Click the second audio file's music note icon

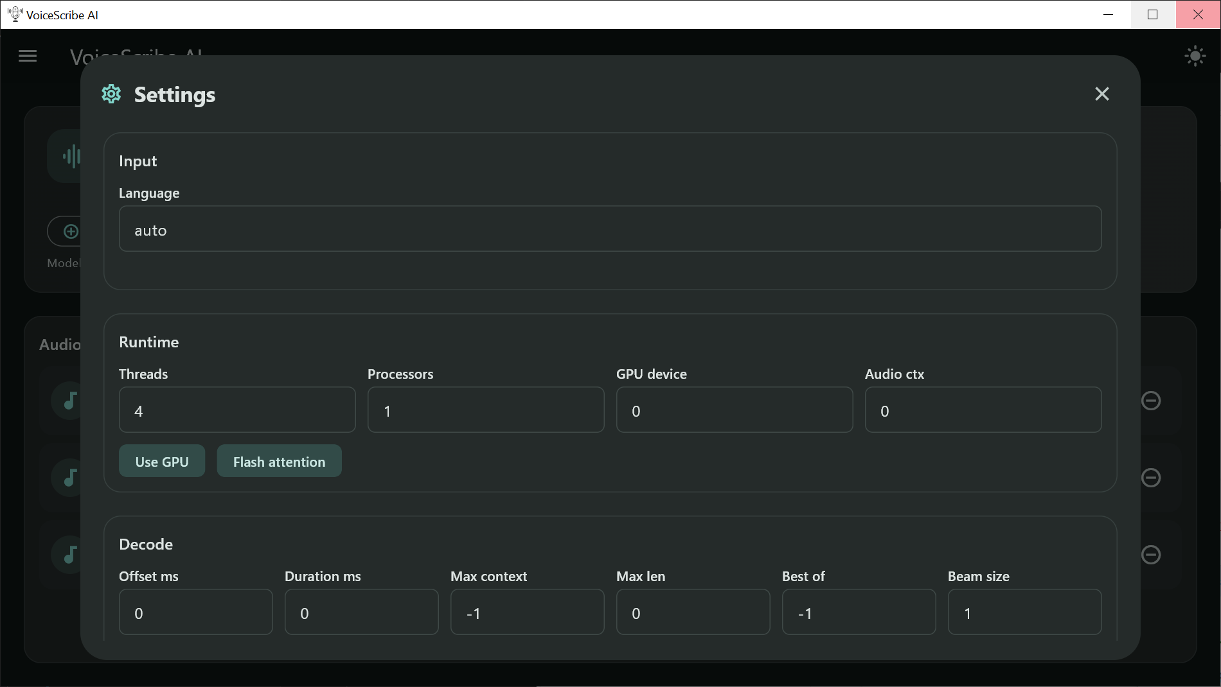click(69, 478)
